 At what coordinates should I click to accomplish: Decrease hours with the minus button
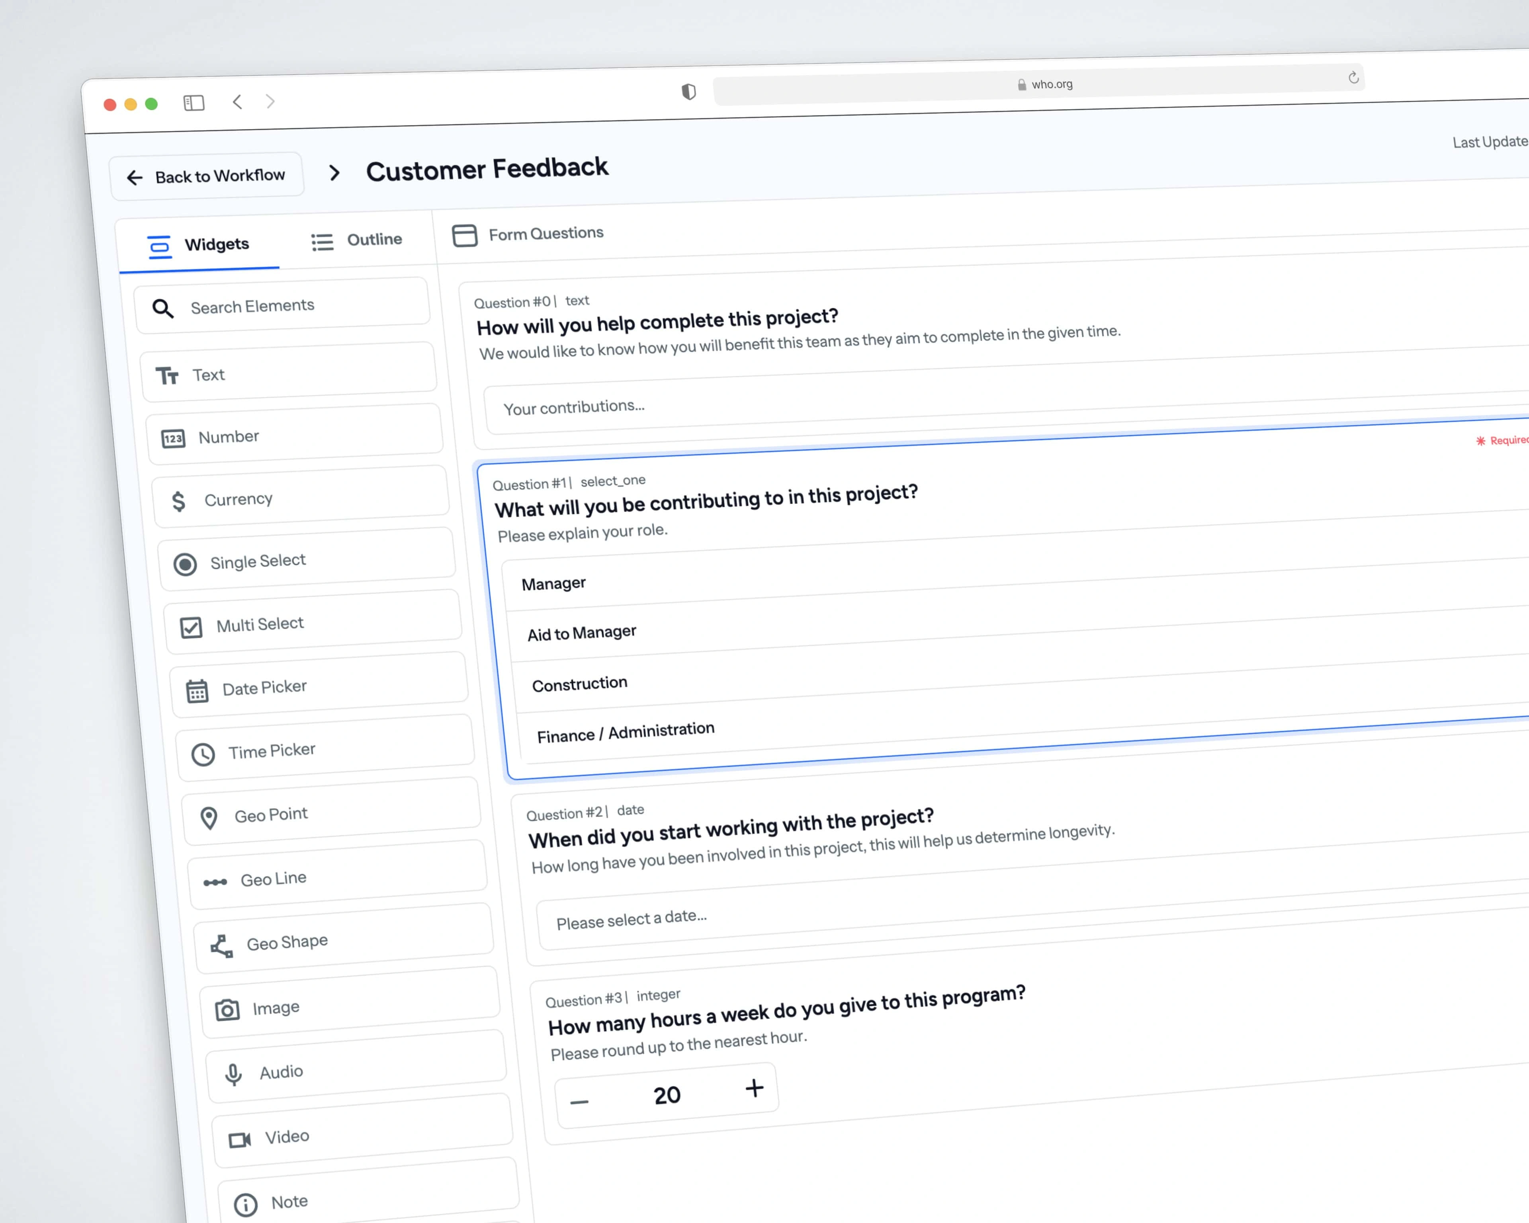click(579, 1102)
